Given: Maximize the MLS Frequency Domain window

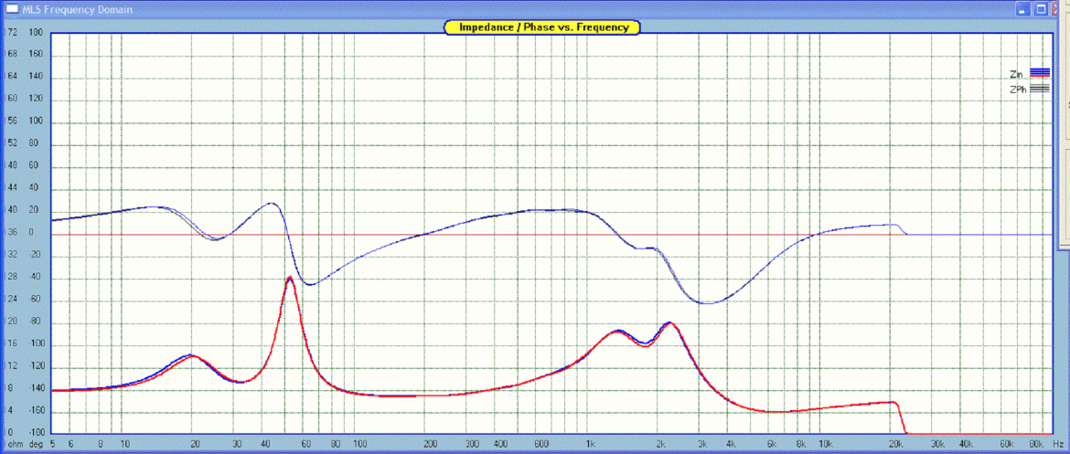Looking at the screenshot, I should pyautogui.click(x=1040, y=9).
